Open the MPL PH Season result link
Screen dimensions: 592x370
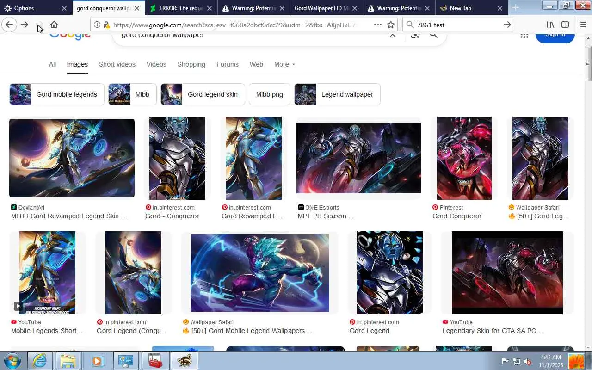(x=326, y=216)
